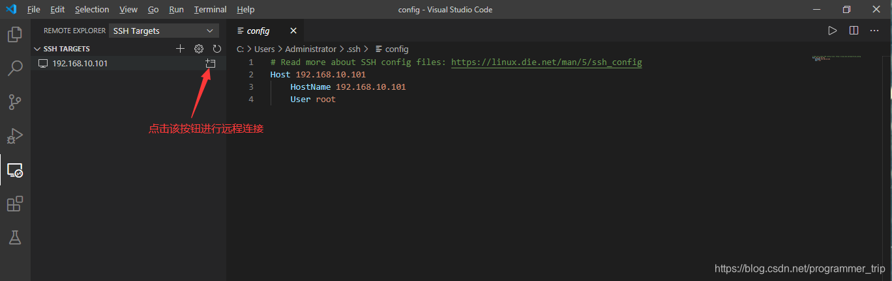Connect to 192.168.10.101 in new window icon
This screenshot has width=892, height=281.
click(x=210, y=63)
